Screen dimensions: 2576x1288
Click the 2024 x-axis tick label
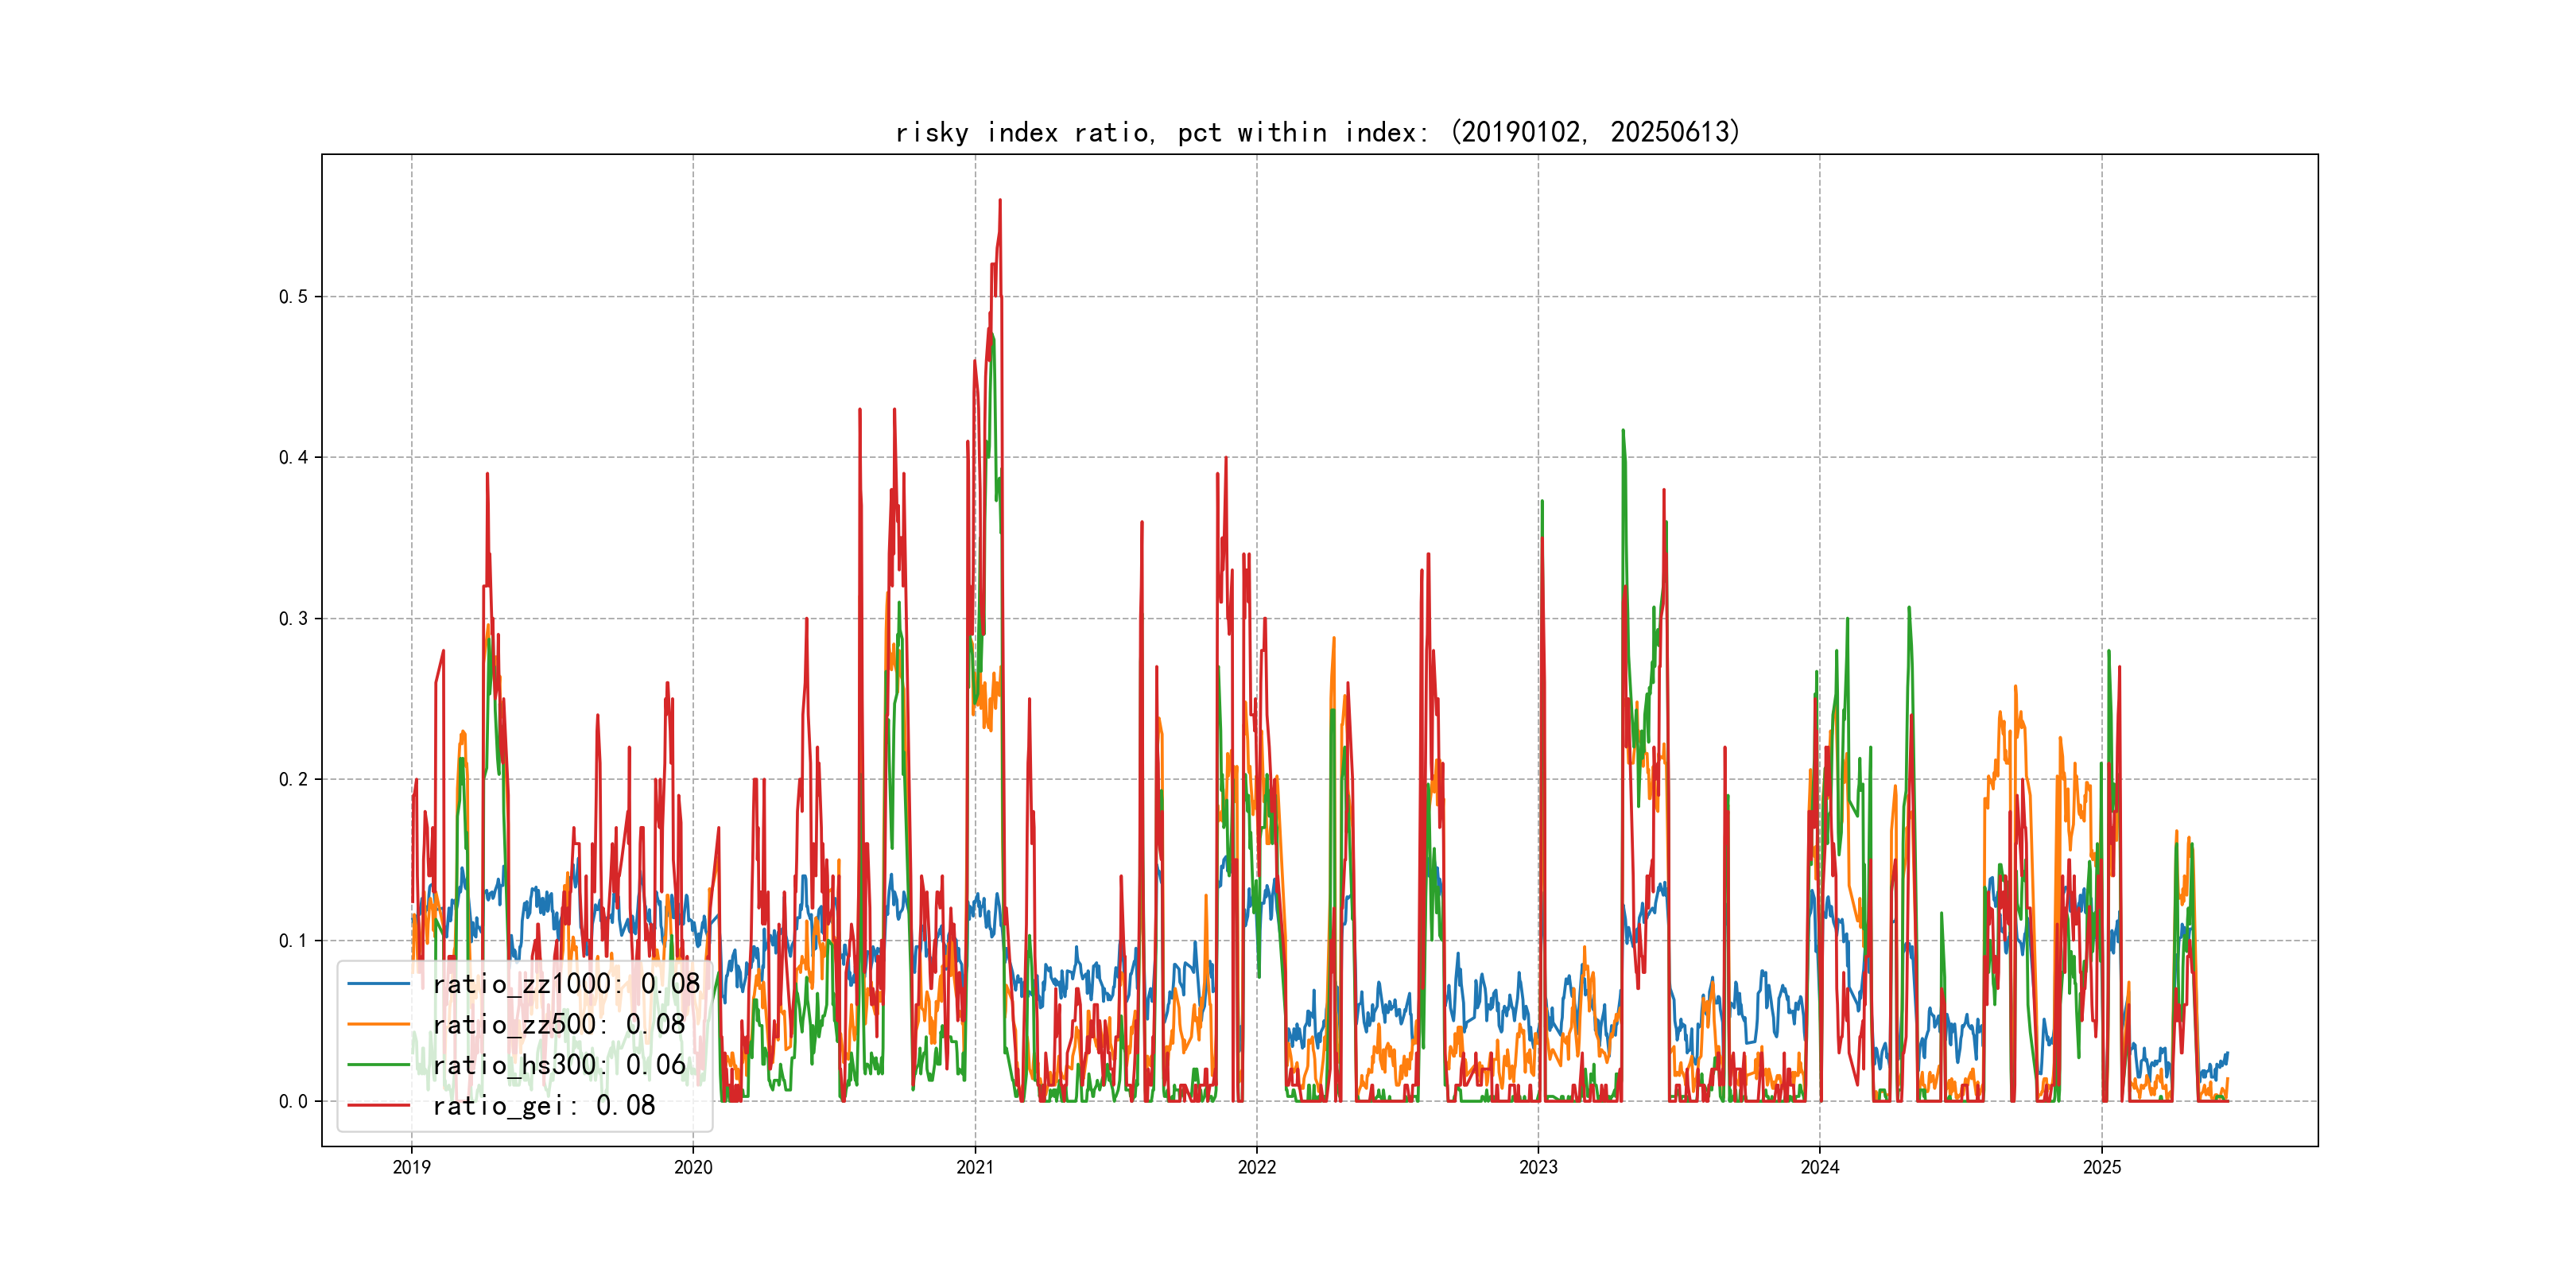click(1820, 1167)
